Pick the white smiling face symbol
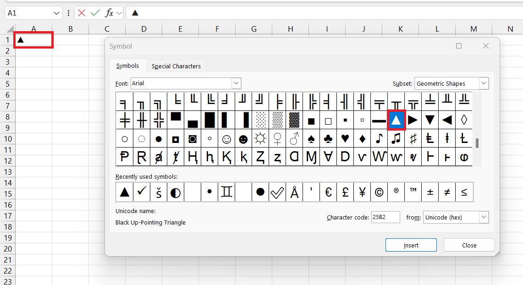523x285 pixels. 226,139
